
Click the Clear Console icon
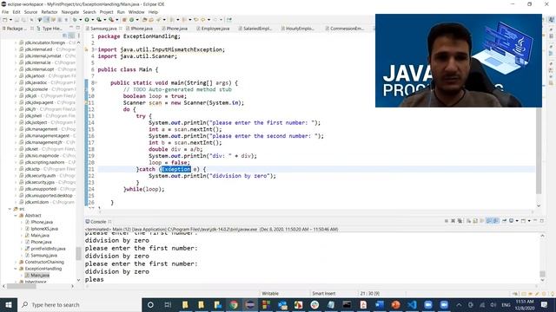point(469,221)
